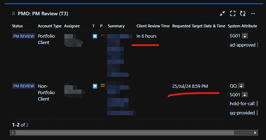Click the scrollbar right arrow

[x=255, y=133]
